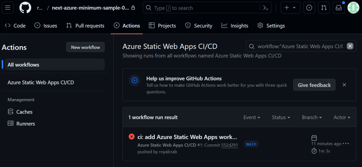Viewport: 362px width, 167px height.
Task: Open the notifications inbox icon
Action: tap(338, 8)
